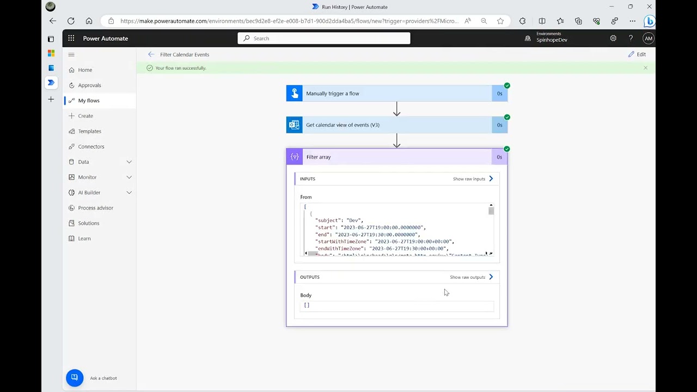Viewport: 697px width, 392px height.
Task: Open the AM account avatar
Action: (x=648, y=38)
